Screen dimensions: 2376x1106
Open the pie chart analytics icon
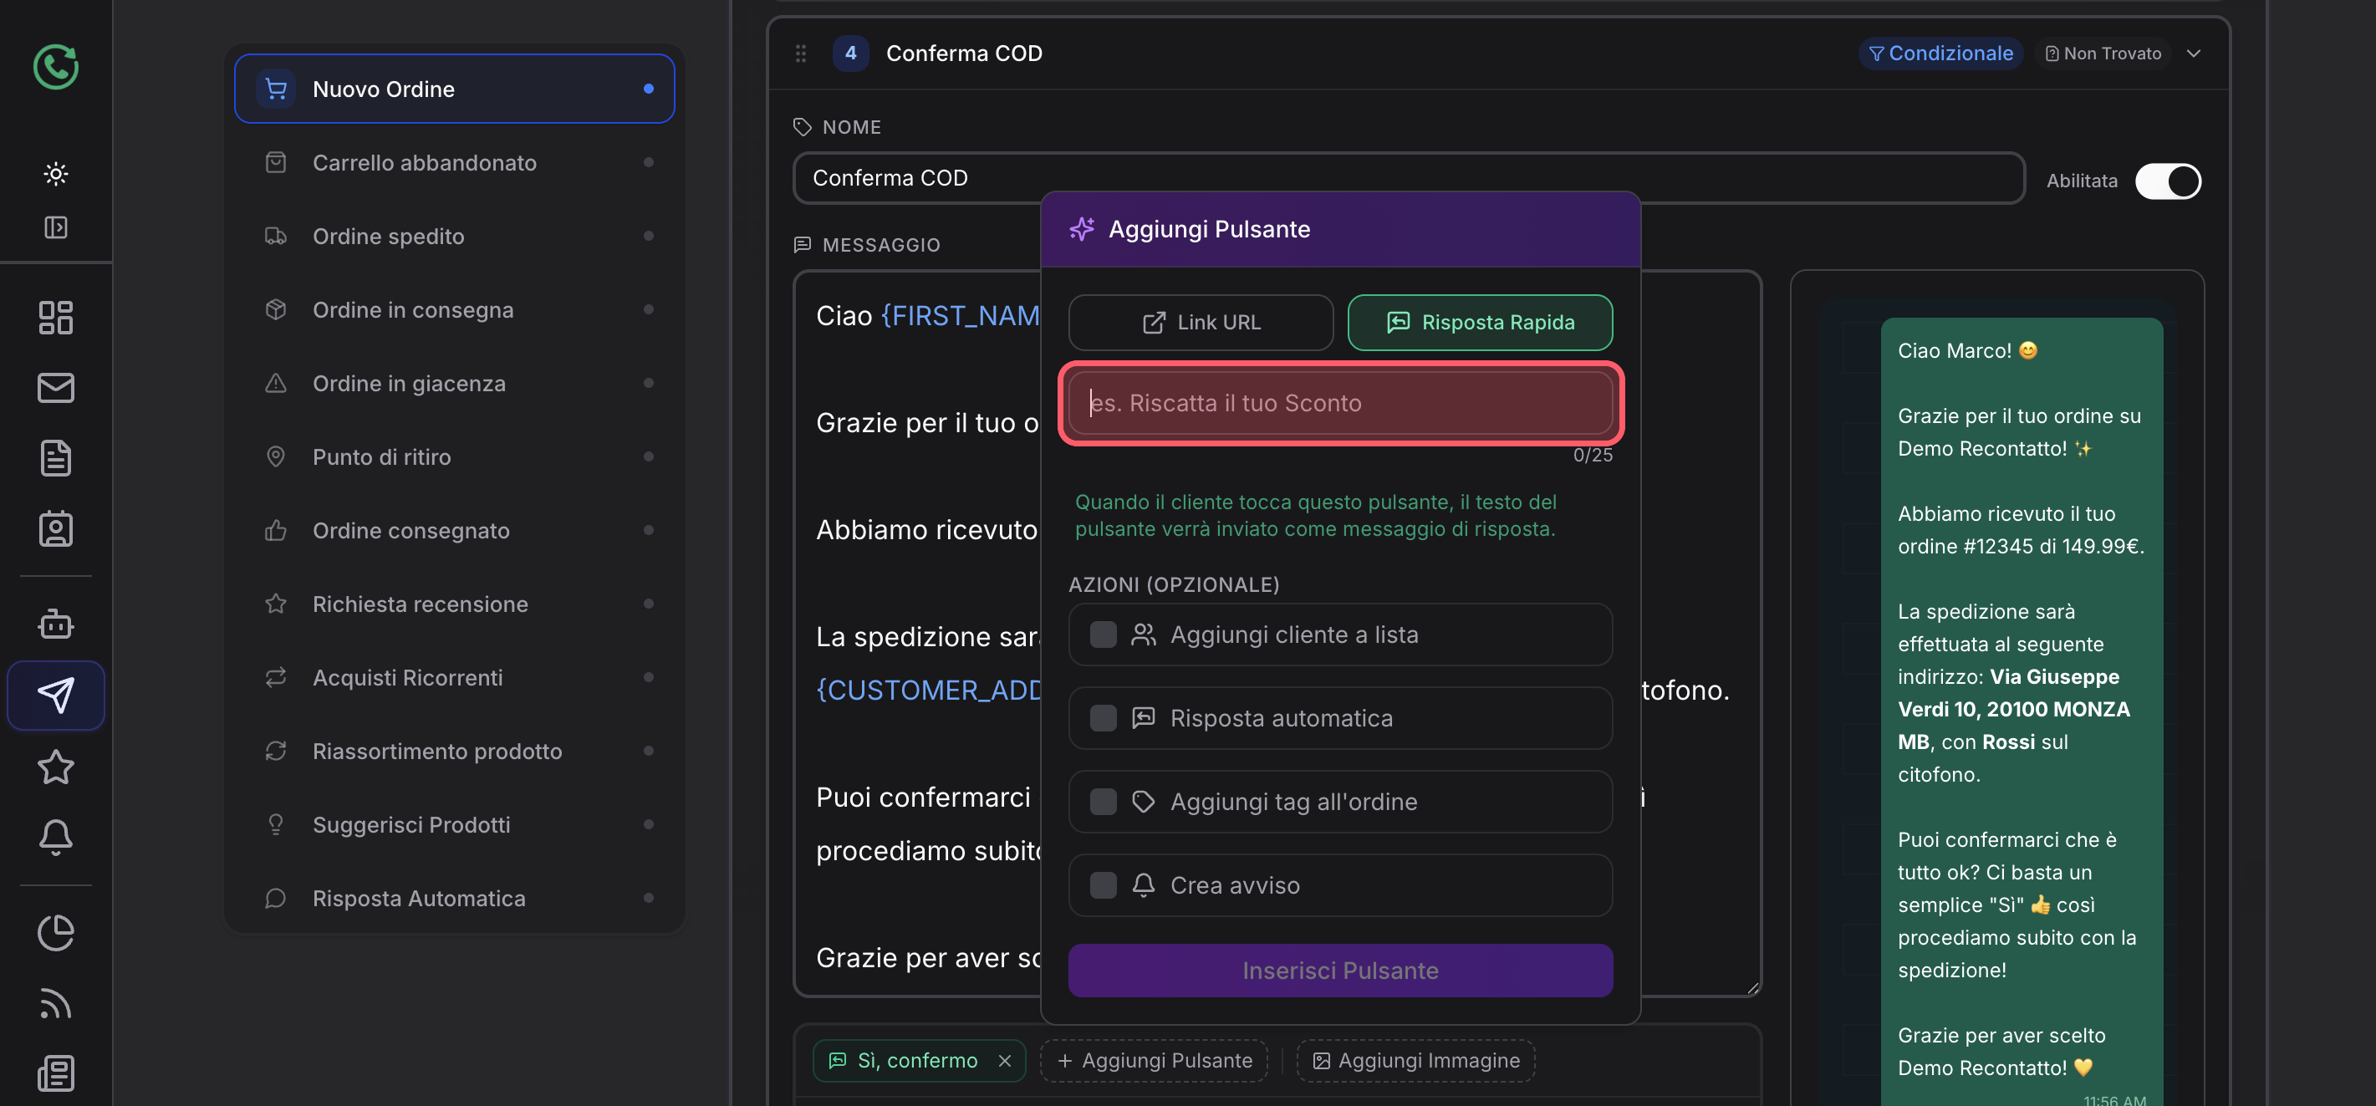click(55, 933)
